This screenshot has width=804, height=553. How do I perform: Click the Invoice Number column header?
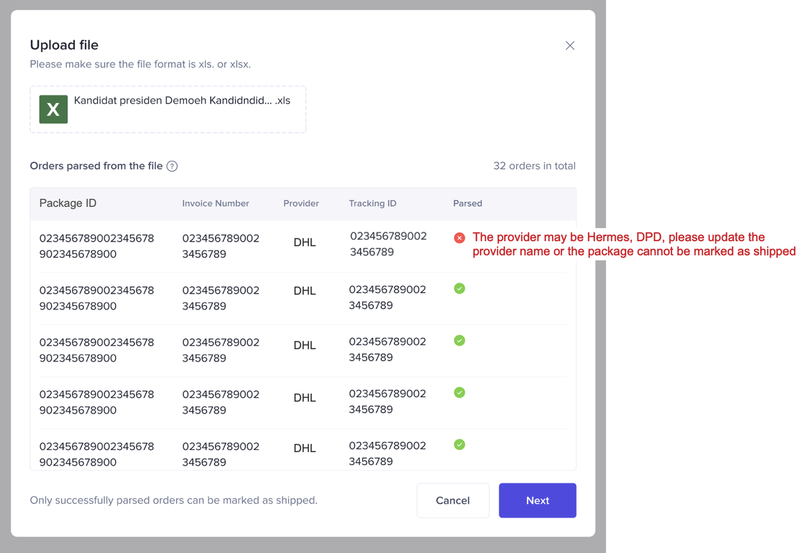click(x=215, y=203)
